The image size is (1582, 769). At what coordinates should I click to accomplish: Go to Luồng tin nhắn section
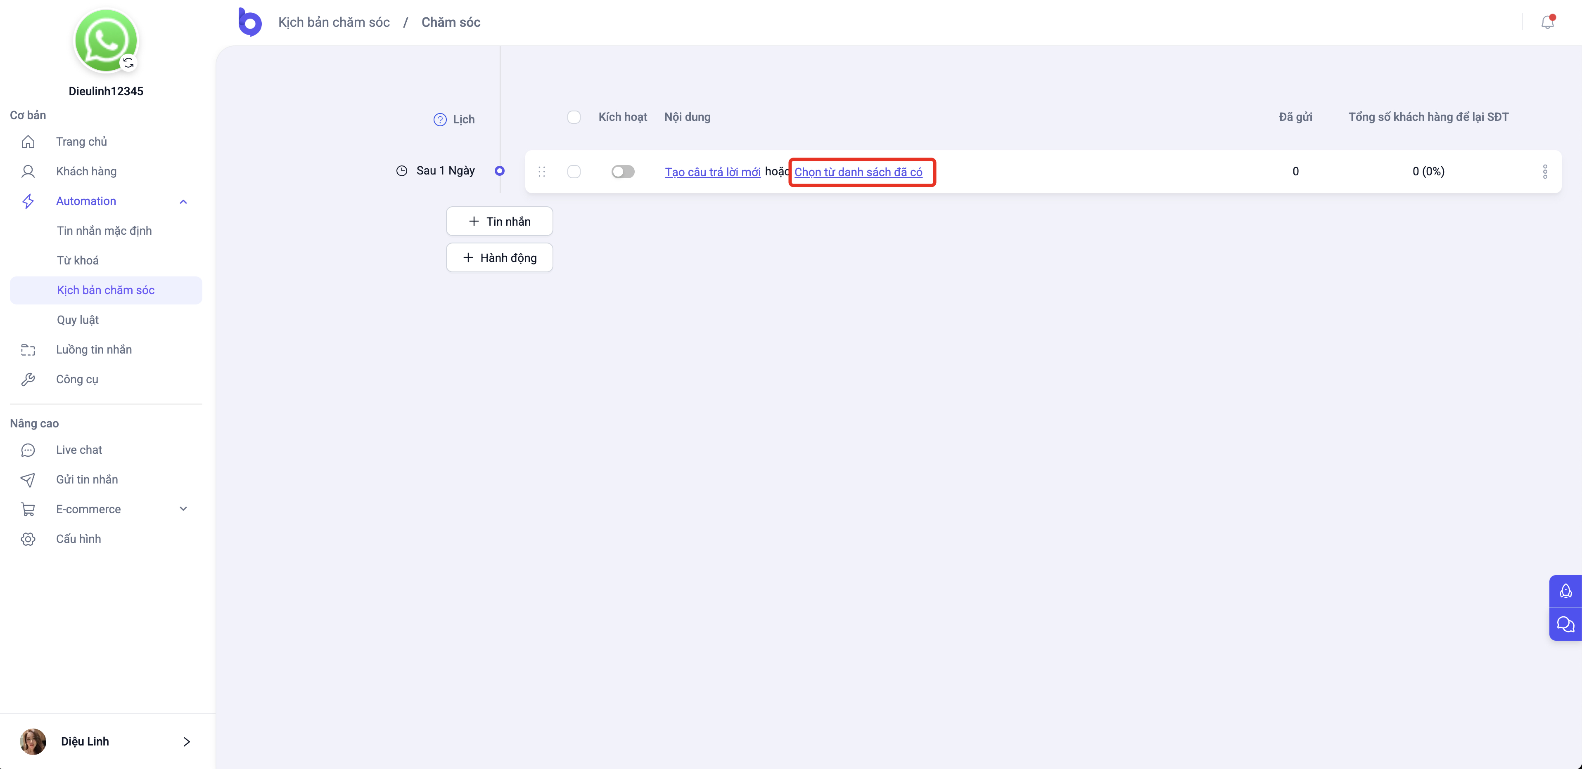click(x=94, y=349)
